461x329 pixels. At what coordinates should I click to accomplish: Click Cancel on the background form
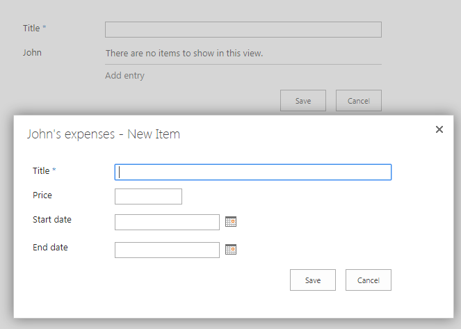[x=359, y=101]
